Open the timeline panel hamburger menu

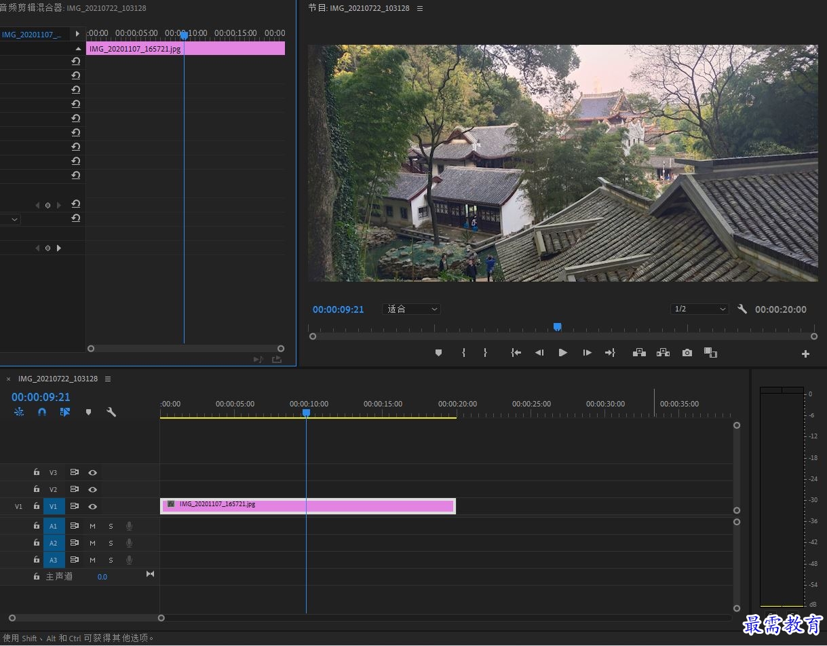coord(108,379)
